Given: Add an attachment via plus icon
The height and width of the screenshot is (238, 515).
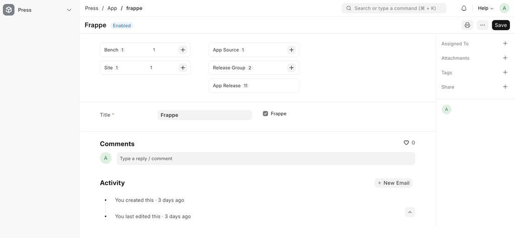Looking at the screenshot, I should [505, 58].
